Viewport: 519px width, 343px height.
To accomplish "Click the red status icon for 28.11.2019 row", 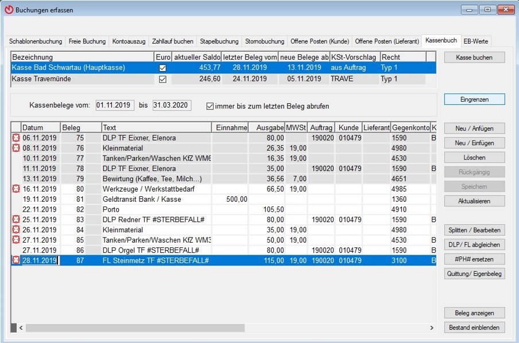I will pyautogui.click(x=16, y=260).
